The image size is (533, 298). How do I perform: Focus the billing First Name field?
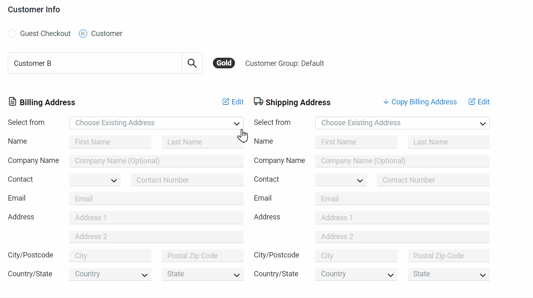coord(110,142)
